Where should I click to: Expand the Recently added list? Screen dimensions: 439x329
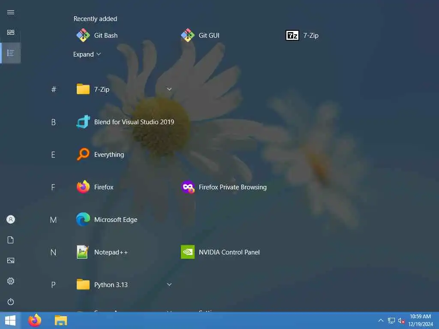tap(87, 54)
